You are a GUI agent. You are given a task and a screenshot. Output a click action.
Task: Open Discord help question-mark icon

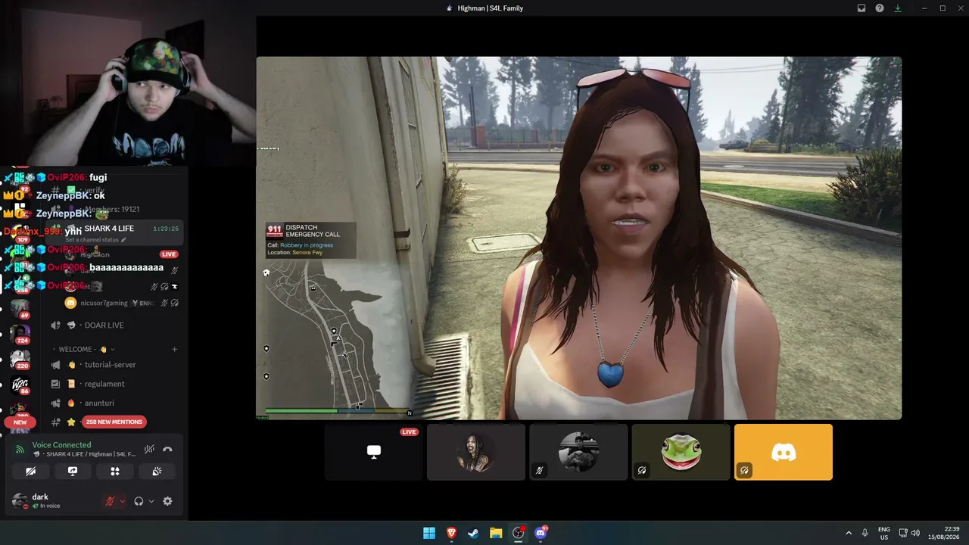pyautogui.click(x=880, y=8)
